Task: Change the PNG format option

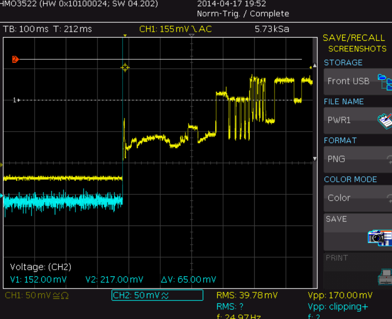Action: tap(358, 159)
